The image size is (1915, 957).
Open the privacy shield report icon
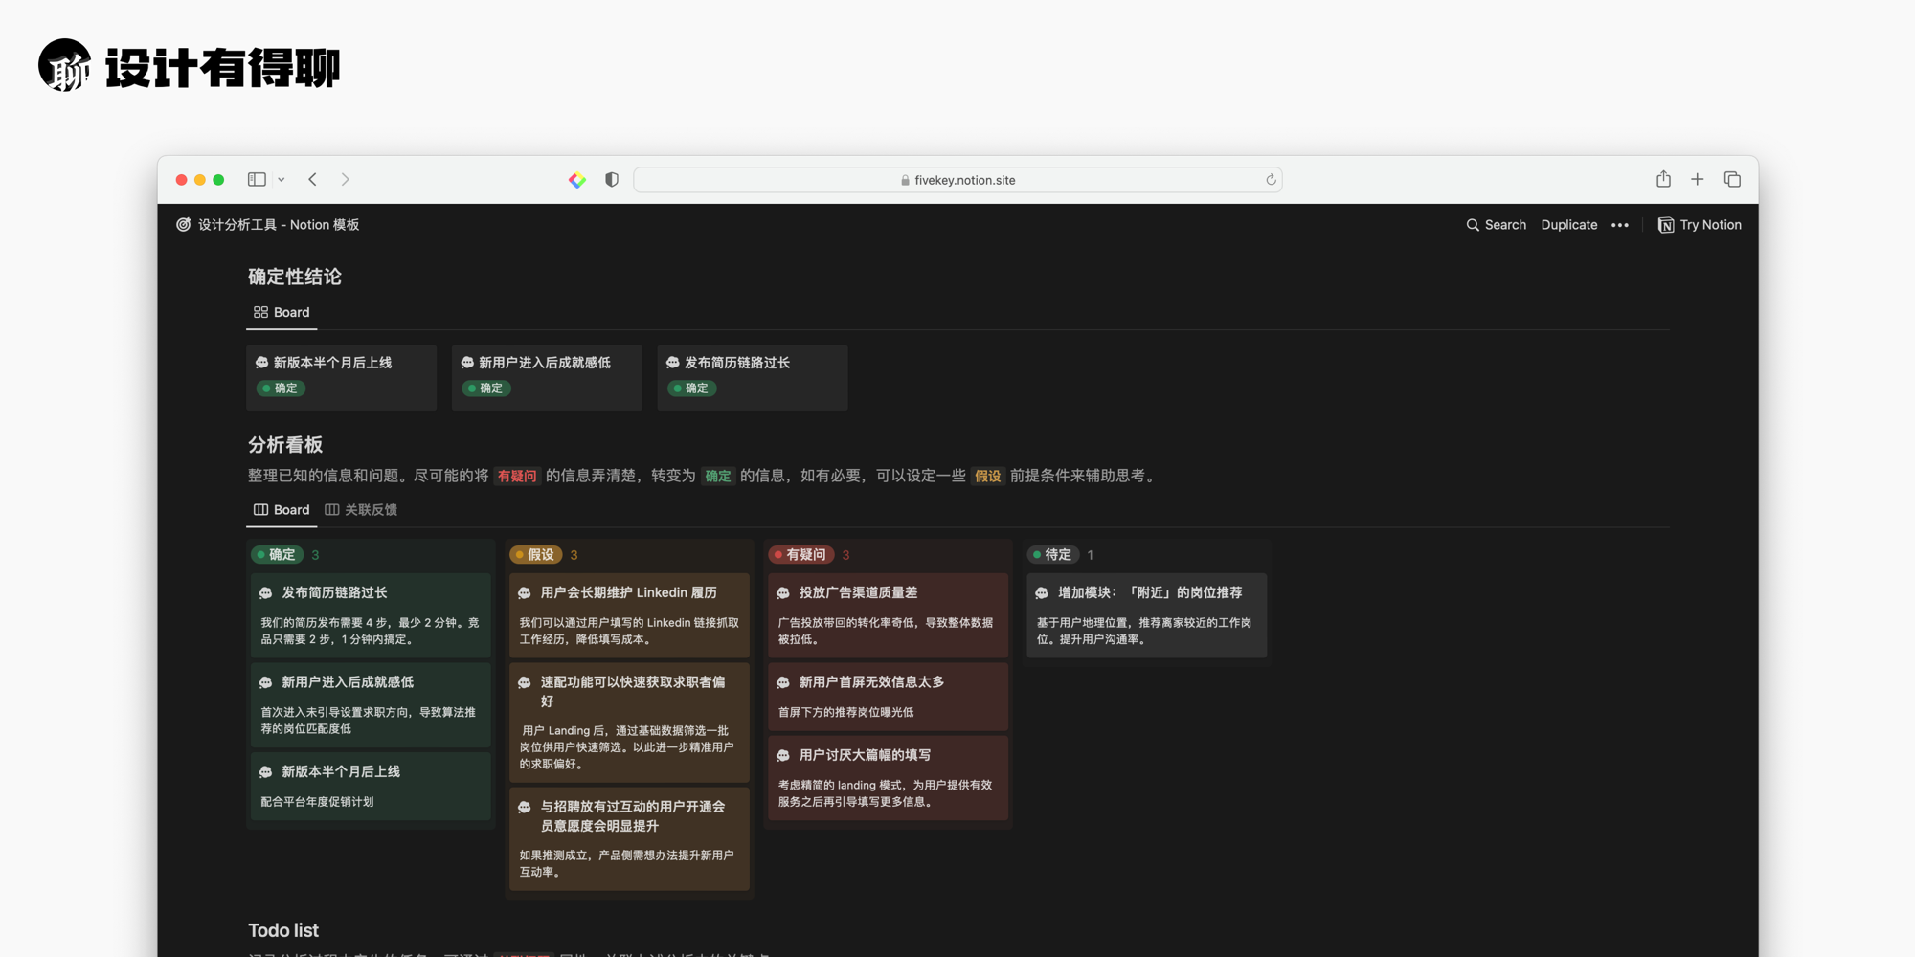point(612,180)
